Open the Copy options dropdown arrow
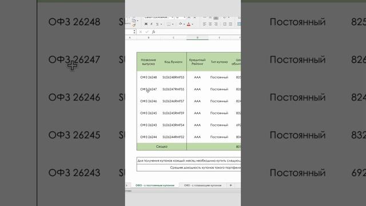This screenshot has height=206, width=366. pyautogui.click(x=137, y=21)
